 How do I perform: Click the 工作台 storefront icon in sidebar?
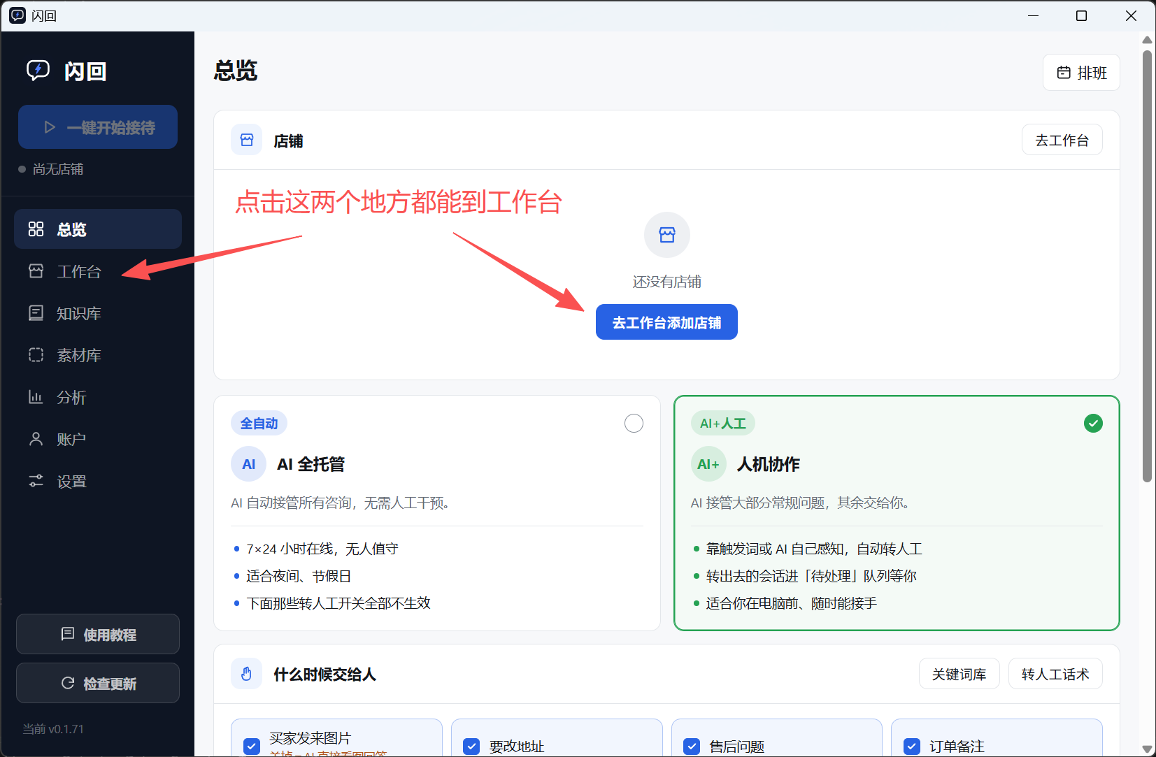36,271
